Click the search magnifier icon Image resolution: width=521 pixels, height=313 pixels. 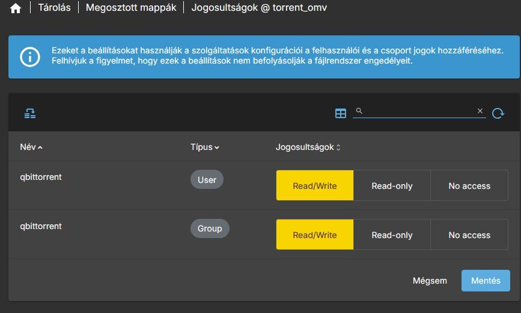pyautogui.click(x=359, y=111)
